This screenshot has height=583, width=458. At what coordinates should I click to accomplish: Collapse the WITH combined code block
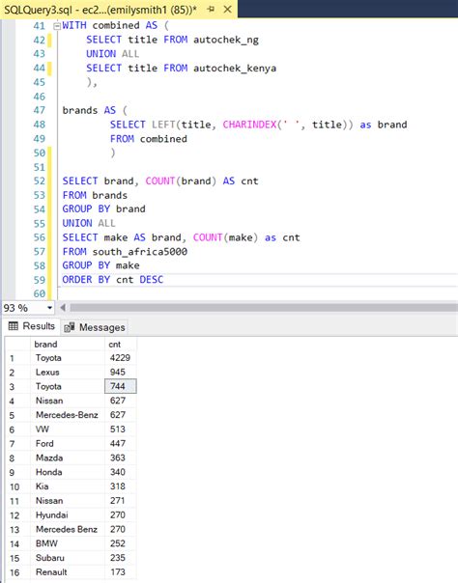coord(57,26)
